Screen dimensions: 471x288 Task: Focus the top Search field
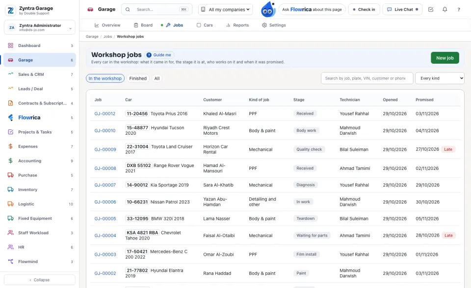[x=157, y=10]
